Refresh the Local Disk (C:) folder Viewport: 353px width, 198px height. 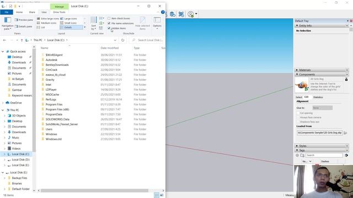point(122,40)
